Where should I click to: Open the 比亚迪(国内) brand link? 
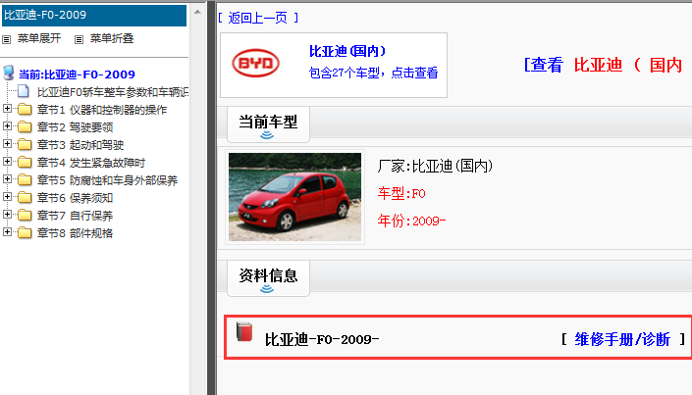coord(347,52)
